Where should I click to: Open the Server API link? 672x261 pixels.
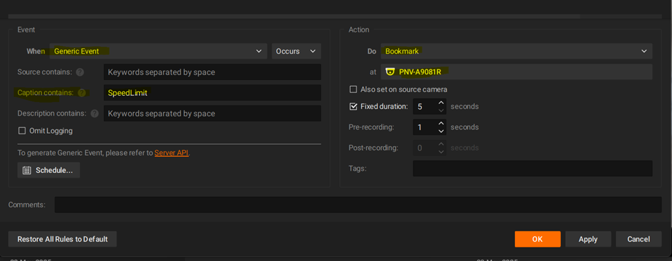pos(172,153)
